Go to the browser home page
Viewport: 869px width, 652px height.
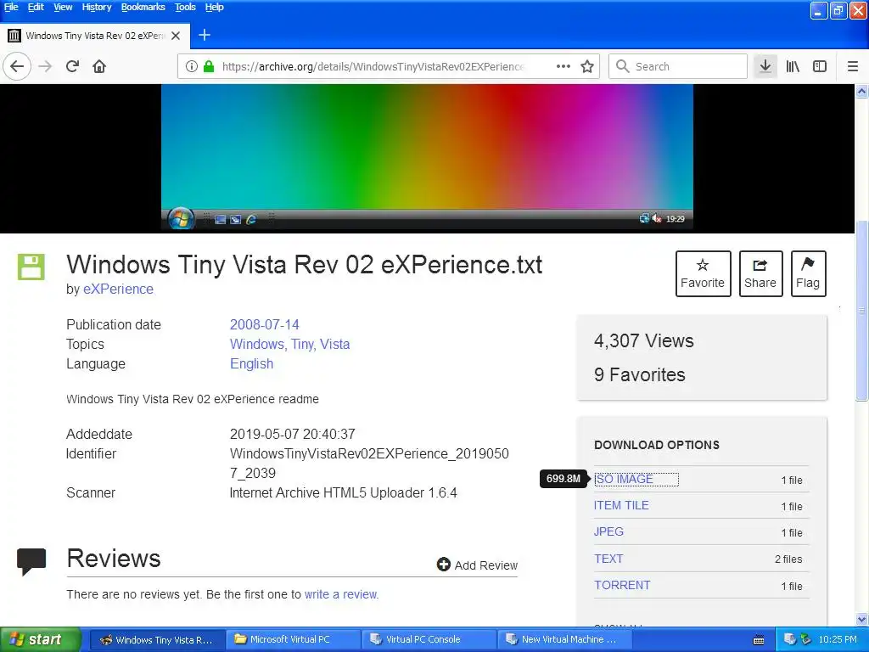[99, 66]
